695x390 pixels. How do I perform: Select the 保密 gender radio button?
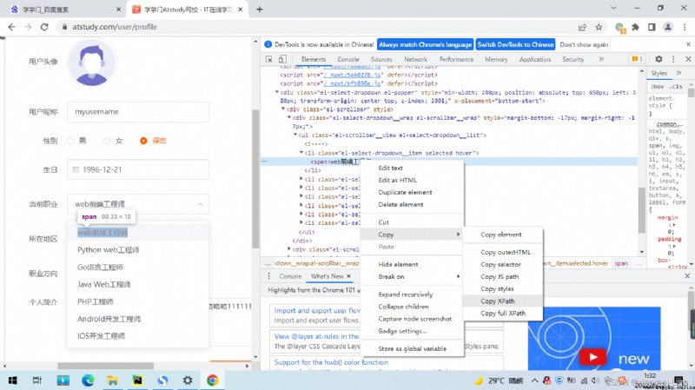143,141
